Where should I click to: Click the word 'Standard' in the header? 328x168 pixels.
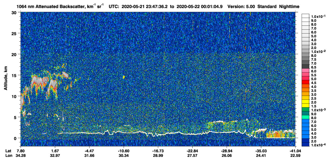267,7
